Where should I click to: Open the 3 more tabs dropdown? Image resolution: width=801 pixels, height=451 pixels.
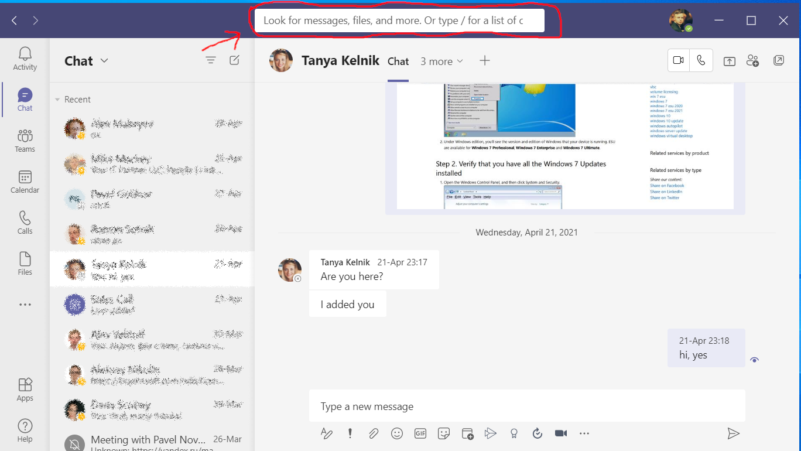(441, 61)
